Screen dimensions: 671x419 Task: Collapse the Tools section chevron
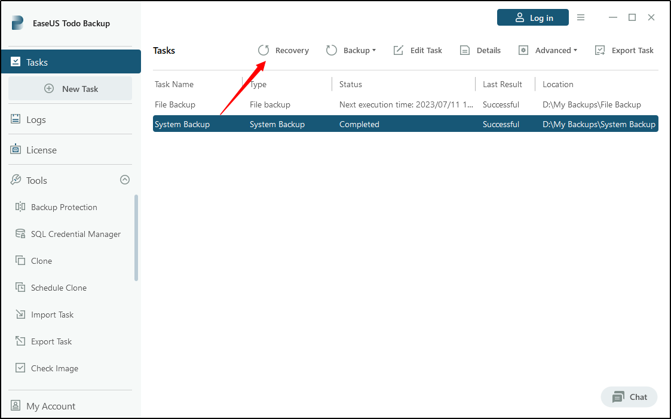125,180
